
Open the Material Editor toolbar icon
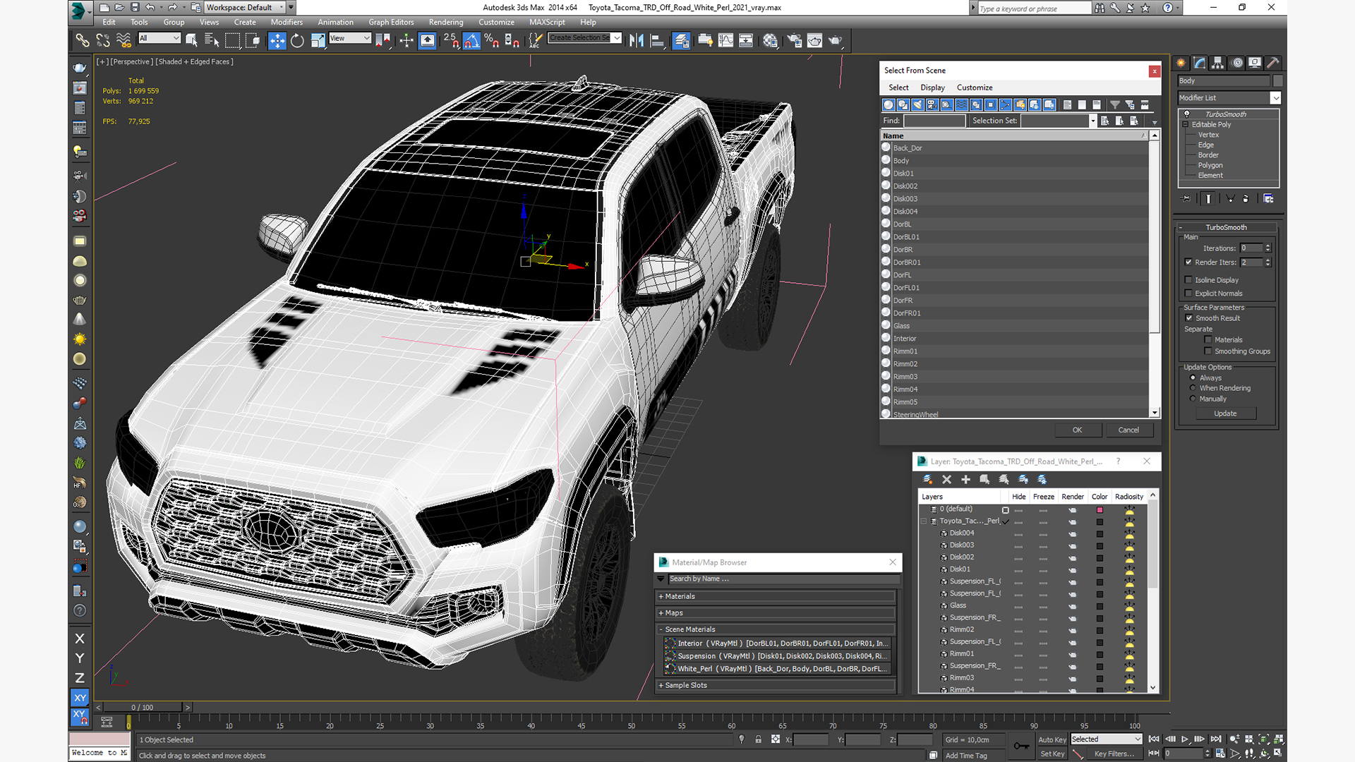pyautogui.click(x=770, y=40)
